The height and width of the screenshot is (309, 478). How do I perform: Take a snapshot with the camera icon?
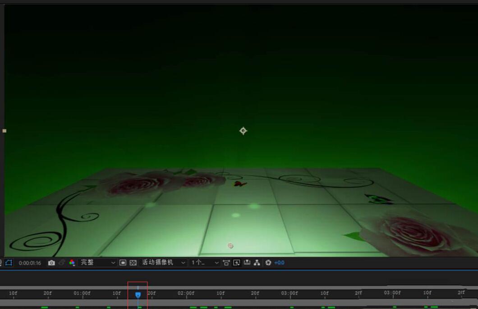(x=51, y=263)
